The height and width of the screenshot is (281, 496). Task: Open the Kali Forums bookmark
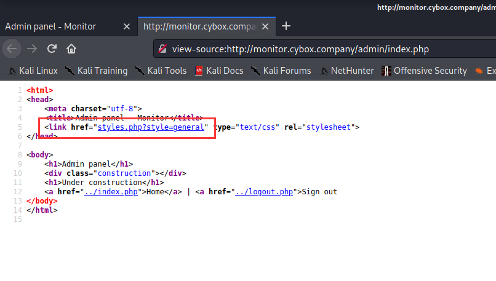[x=281, y=71]
